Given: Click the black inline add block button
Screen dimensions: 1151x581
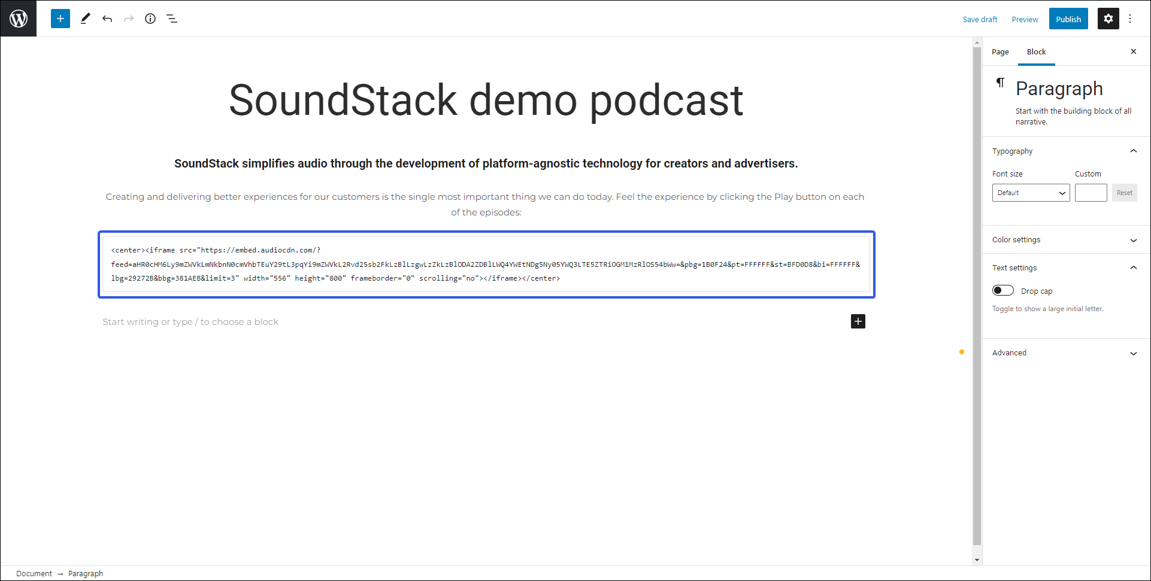Looking at the screenshot, I should tap(858, 321).
